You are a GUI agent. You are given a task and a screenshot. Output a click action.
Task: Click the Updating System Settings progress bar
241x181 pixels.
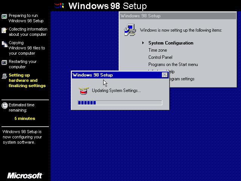coord(120,103)
